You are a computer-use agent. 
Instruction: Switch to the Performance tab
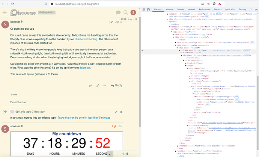(205, 9)
